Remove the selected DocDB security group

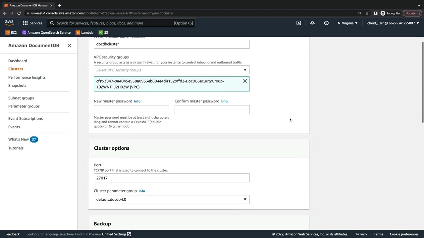click(x=245, y=81)
